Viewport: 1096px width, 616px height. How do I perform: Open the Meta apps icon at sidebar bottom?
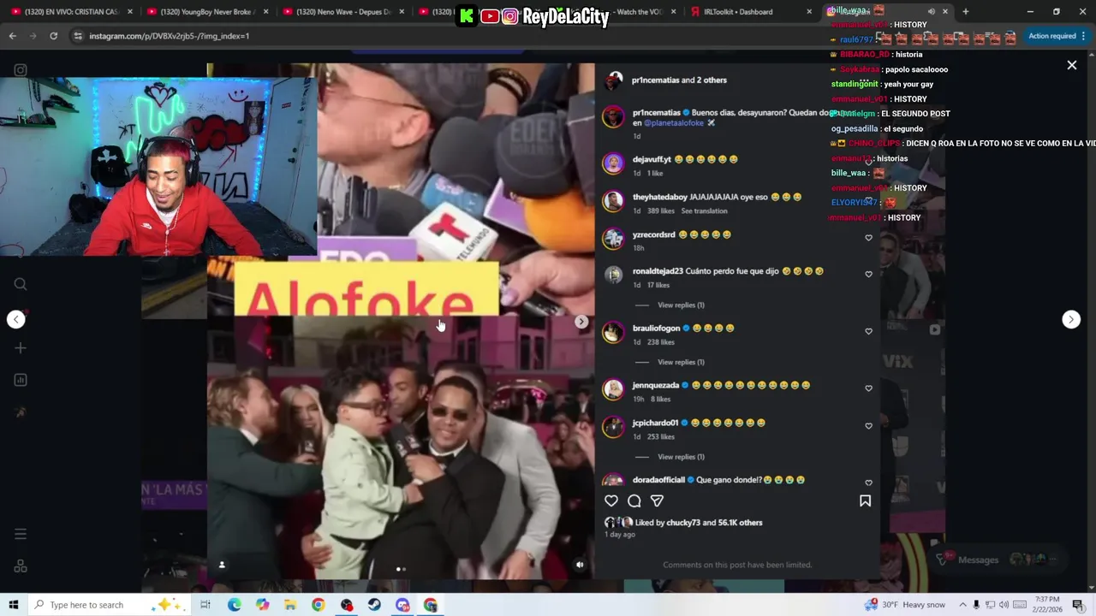pos(21,566)
